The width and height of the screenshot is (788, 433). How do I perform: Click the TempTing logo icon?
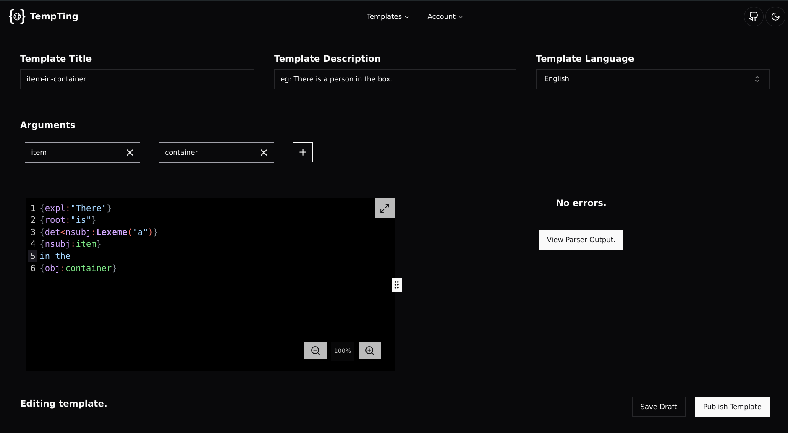(17, 16)
